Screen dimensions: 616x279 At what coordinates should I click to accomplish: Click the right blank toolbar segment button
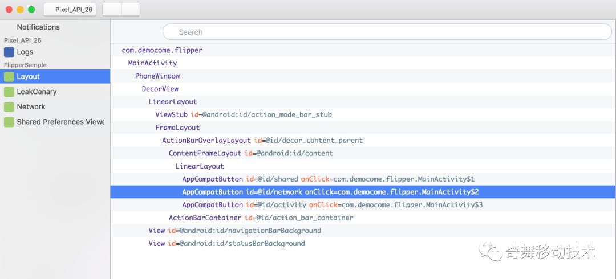click(131, 10)
